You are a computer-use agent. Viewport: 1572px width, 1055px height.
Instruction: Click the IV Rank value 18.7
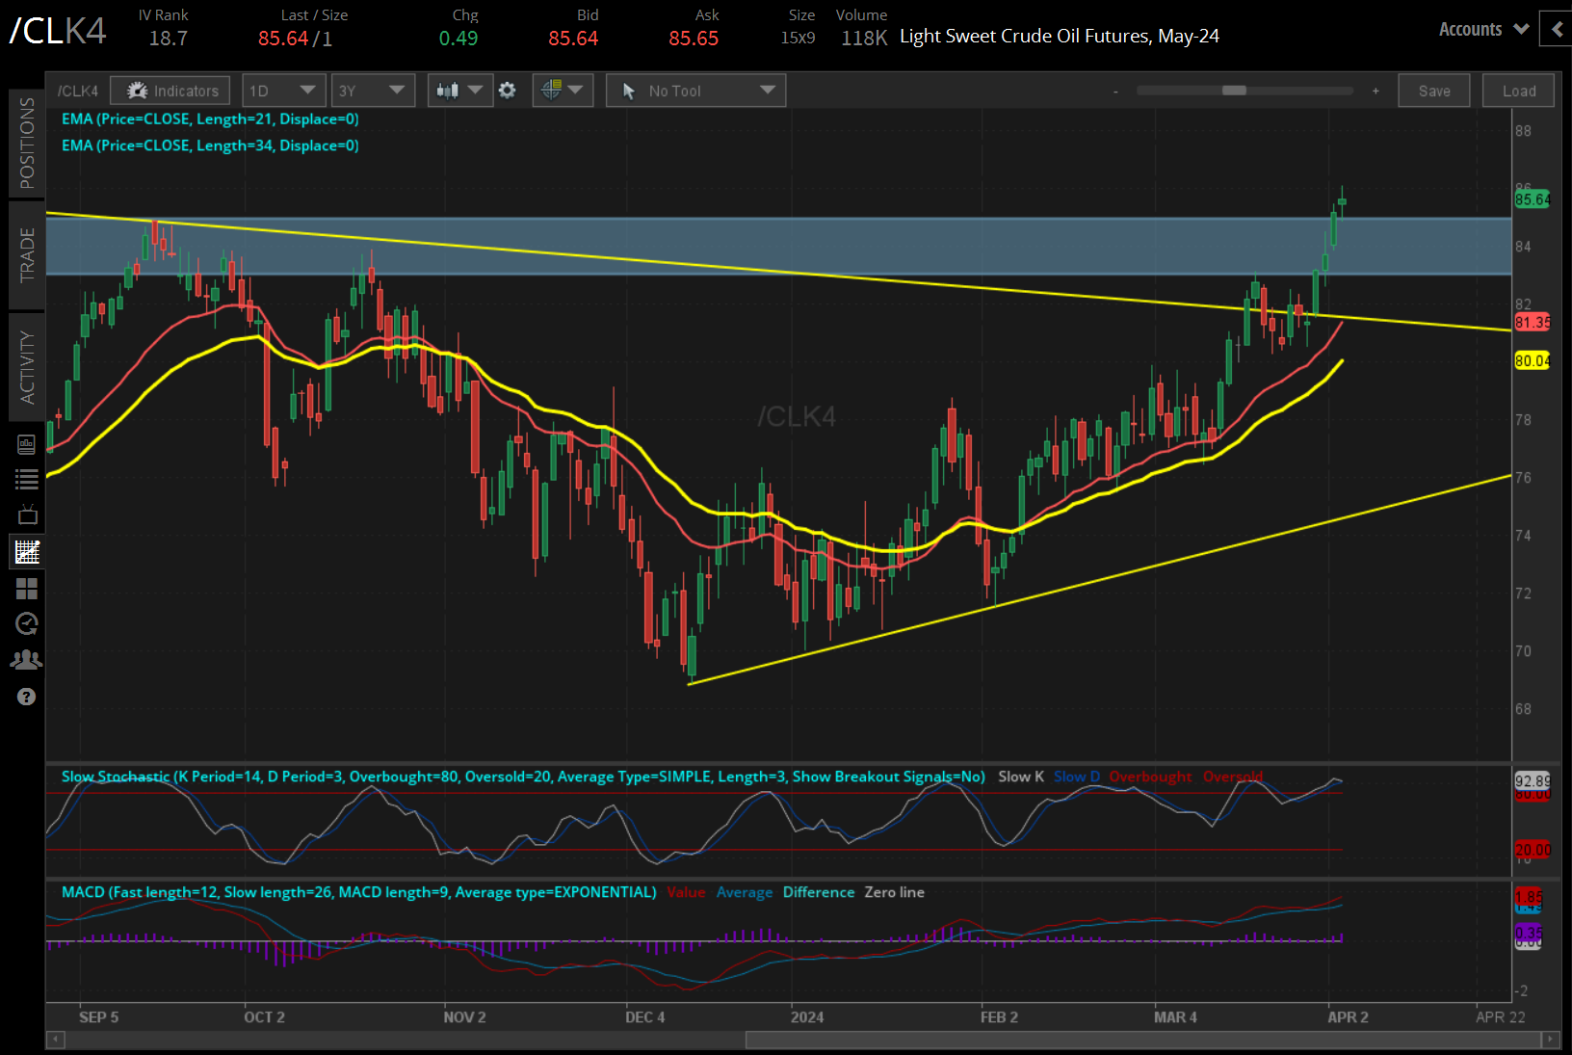pyautogui.click(x=169, y=39)
